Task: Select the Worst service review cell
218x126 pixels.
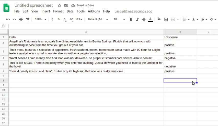Action: pos(86,58)
